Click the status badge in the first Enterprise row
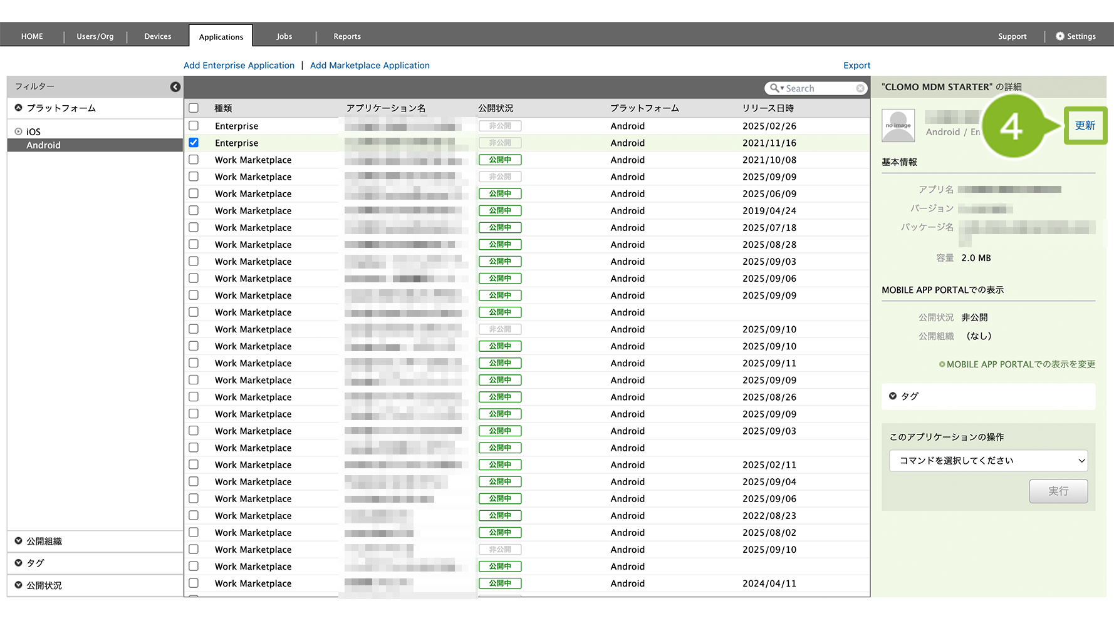Viewport: 1114px width, 626px height. (499, 126)
